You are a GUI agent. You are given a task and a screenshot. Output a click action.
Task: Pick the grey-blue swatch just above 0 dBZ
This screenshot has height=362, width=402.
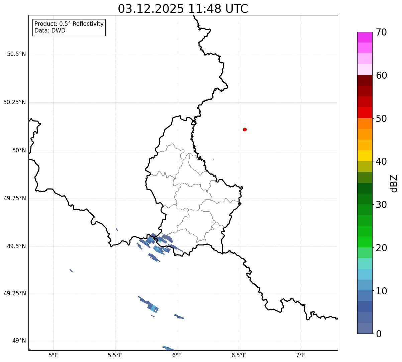[365, 328]
